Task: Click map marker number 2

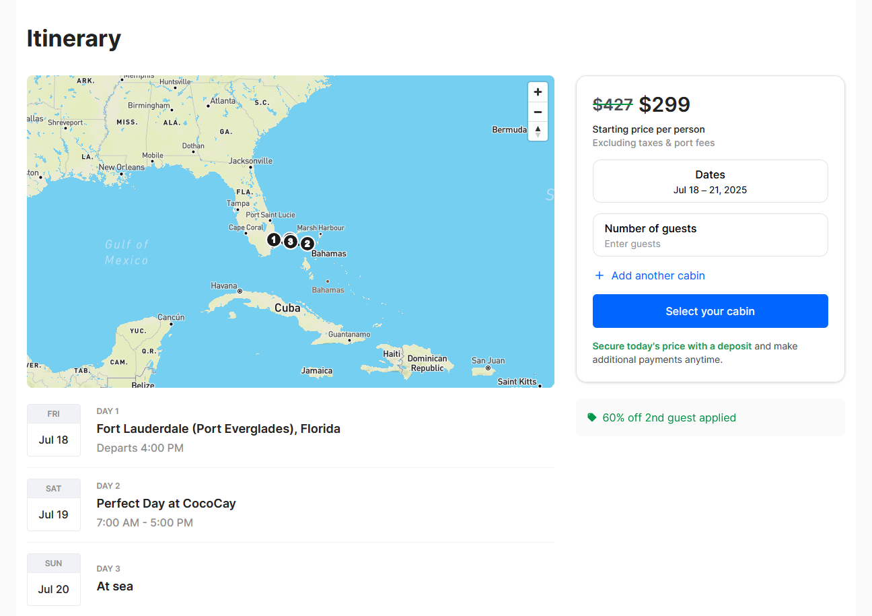Action: pos(307,244)
